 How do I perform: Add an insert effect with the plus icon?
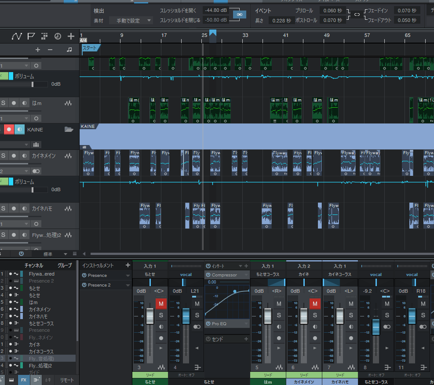pyautogui.click(x=246, y=266)
